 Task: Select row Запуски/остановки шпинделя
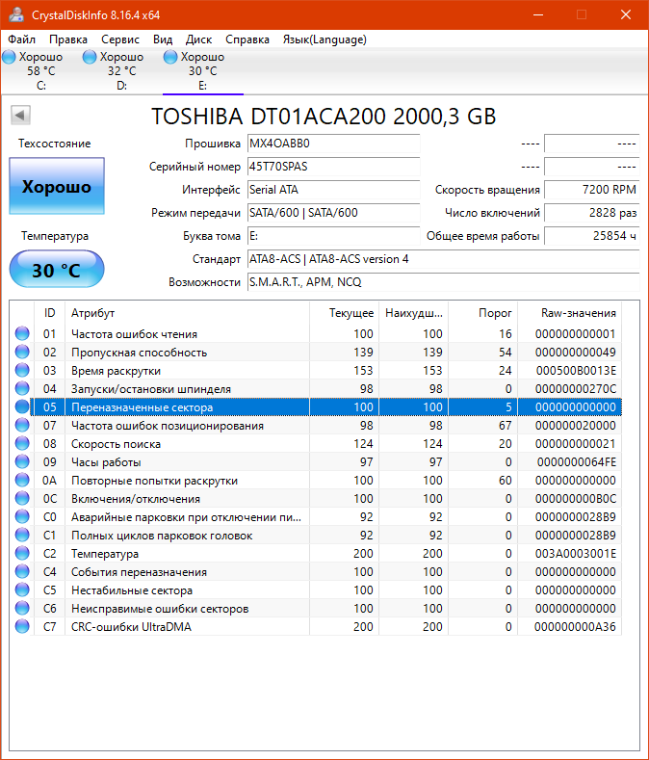[x=327, y=389]
